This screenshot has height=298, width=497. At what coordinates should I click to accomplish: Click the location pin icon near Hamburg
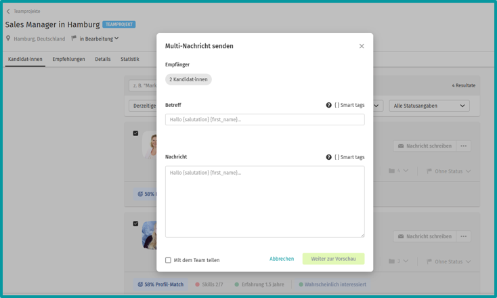8,39
